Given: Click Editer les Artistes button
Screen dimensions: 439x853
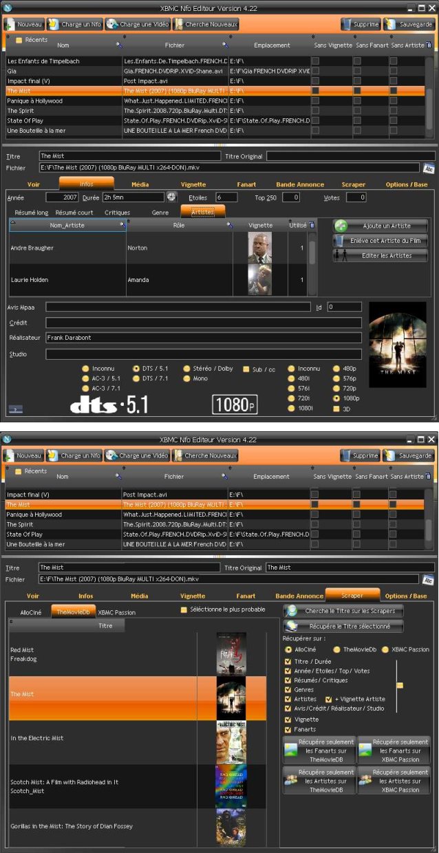Looking at the screenshot, I should point(381,255).
